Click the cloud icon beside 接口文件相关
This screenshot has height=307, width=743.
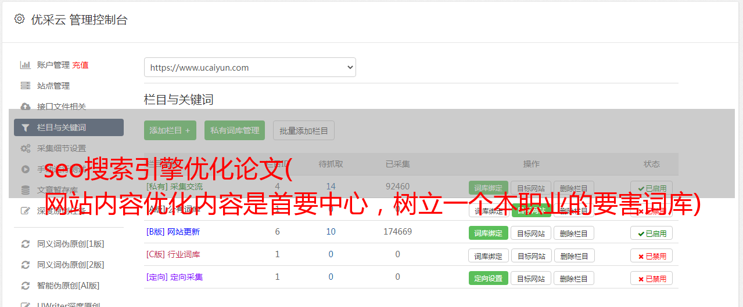[x=25, y=107]
